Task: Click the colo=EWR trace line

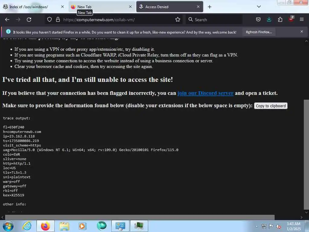Action: [x=11, y=154]
